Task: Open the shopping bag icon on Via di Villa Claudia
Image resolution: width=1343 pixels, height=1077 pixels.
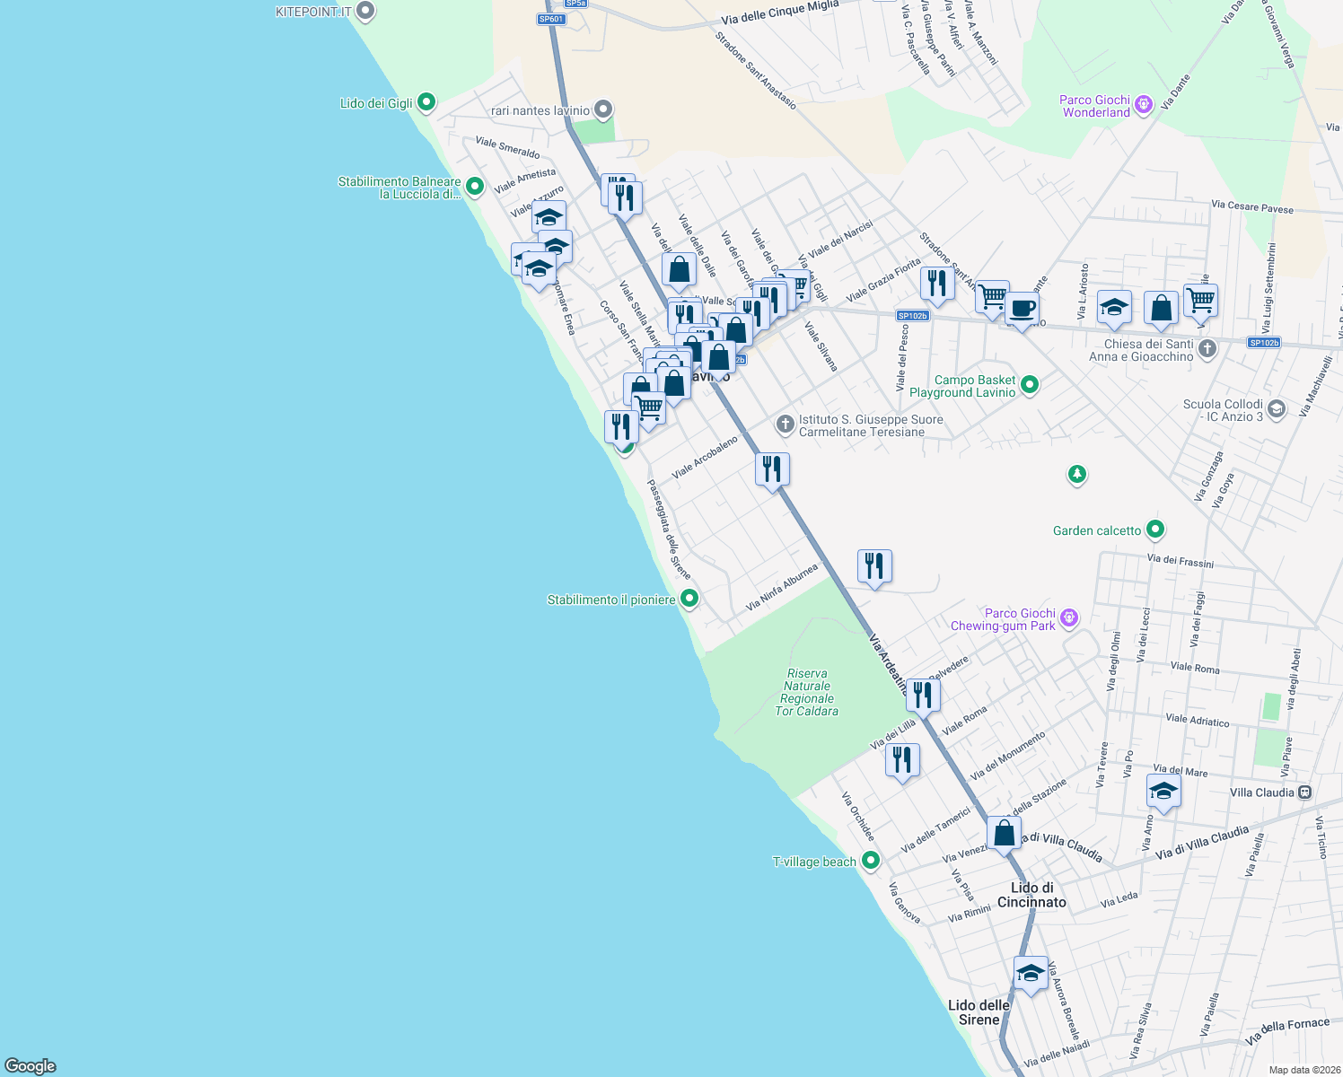Action: click(1003, 832)
